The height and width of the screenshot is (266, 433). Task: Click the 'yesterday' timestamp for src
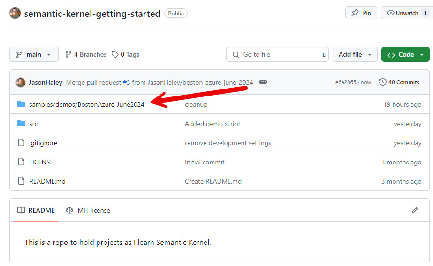(408, 124)
